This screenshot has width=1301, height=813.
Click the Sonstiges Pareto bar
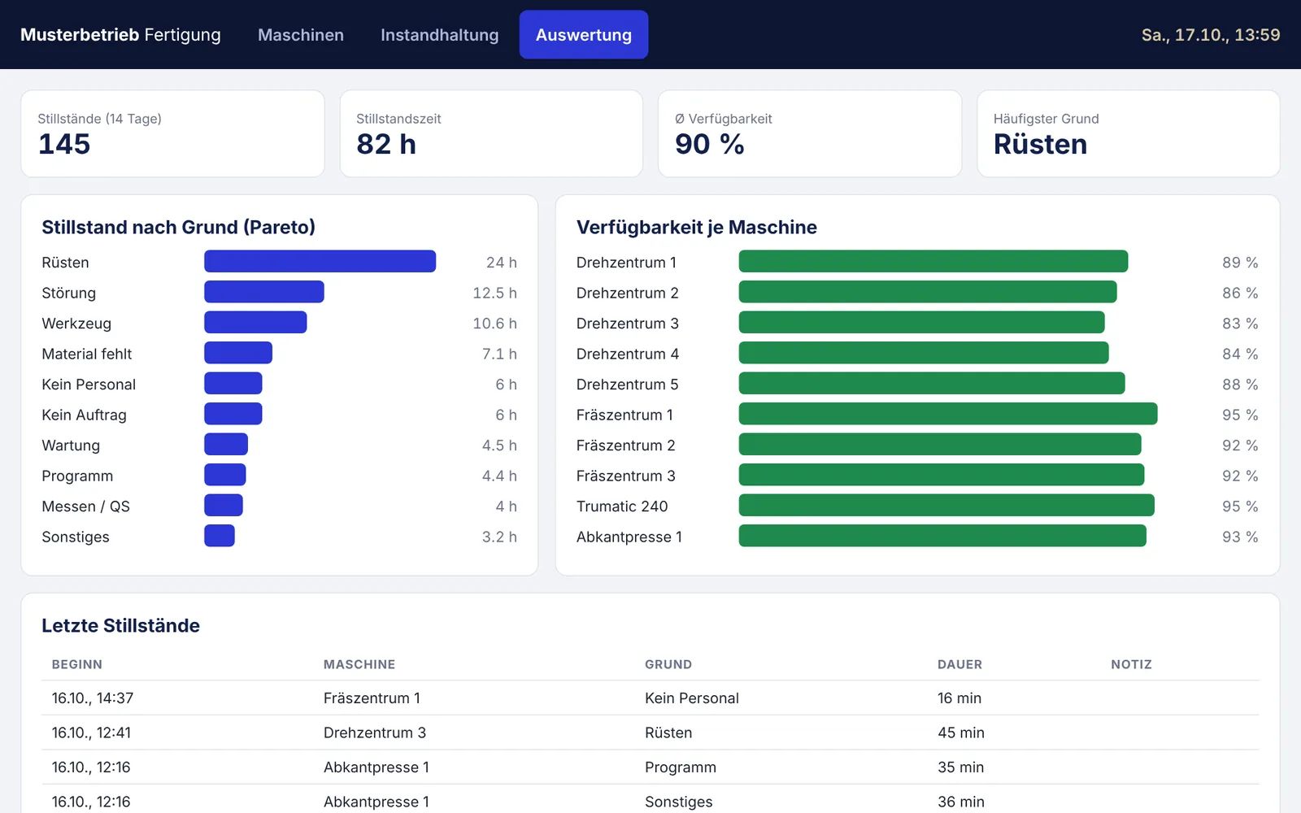pos(220,536)
